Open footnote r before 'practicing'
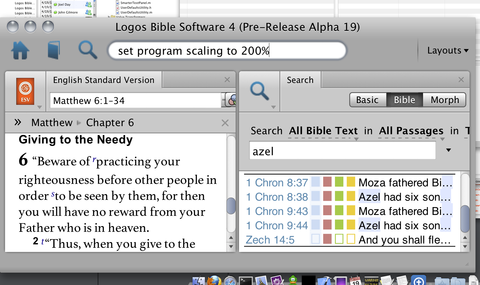 coord(94,159)
